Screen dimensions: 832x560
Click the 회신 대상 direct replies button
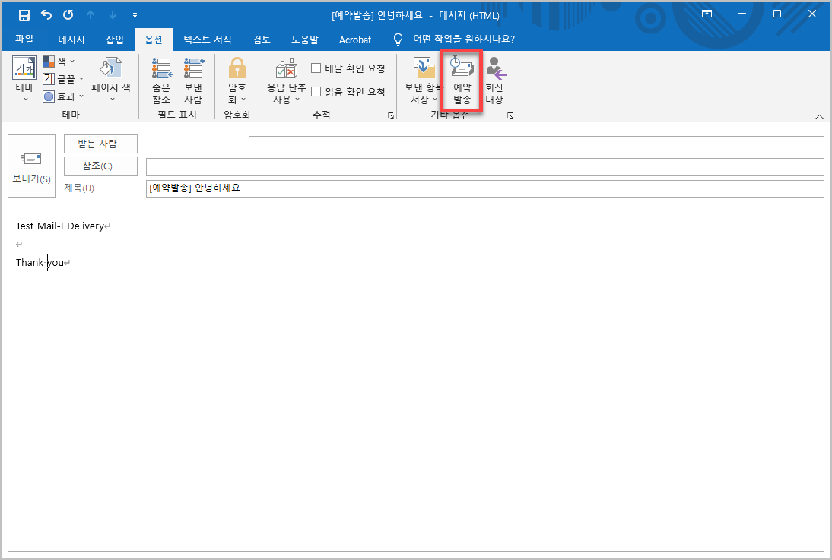click(x=494, y=81)
